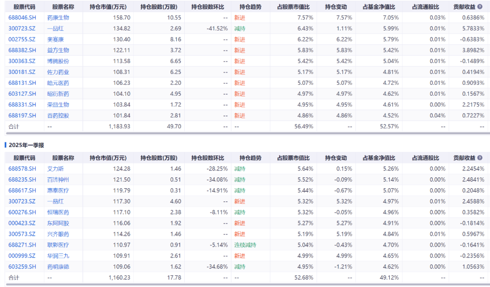Open stock name 昭衍新药 link
The image size is (490, 287).
pos(58,94)
